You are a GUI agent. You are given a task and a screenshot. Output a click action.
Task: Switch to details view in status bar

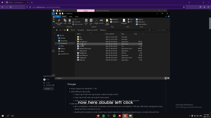[166, 78]
